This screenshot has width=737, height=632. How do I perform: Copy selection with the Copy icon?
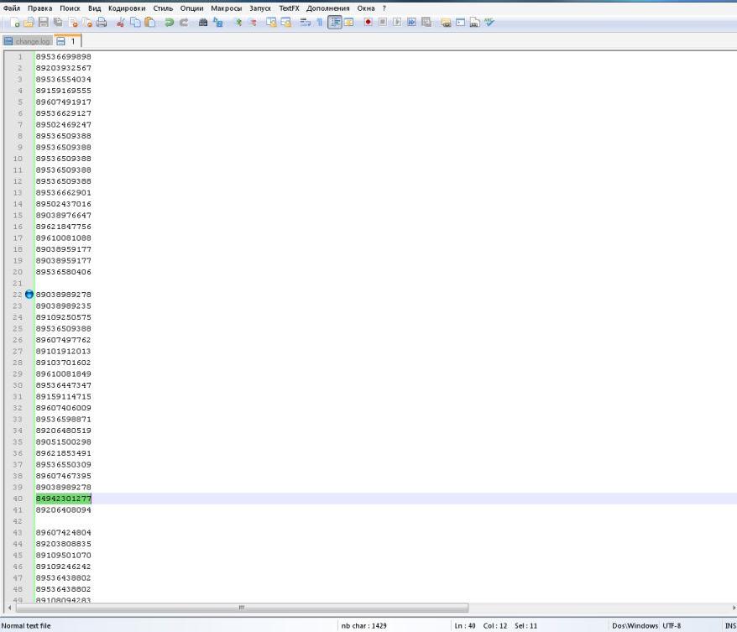[x=135, y=22]
